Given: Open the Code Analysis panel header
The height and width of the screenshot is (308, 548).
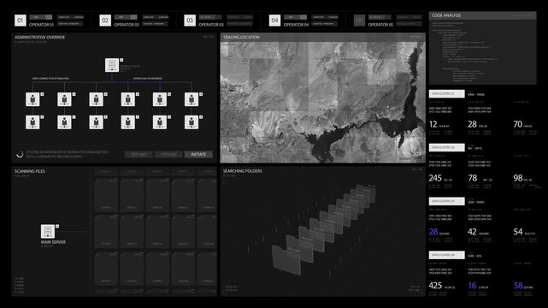Looking at the screenshot, I should pos(482,15).
